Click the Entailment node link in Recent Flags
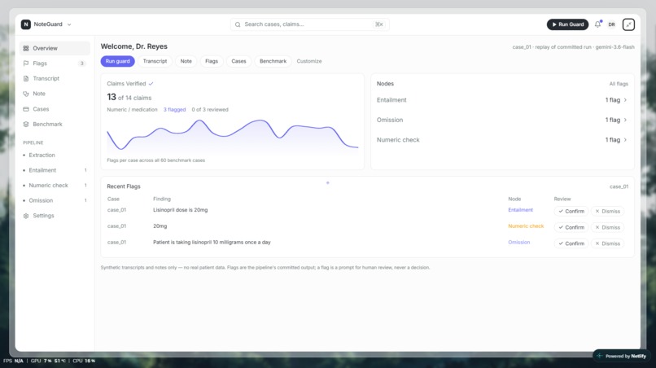This screenshot has width=656, height=368. click(520, 210)
